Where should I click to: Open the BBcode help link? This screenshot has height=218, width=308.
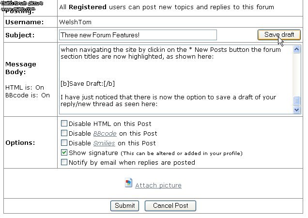pyautogui.click(x=105, y=134)
